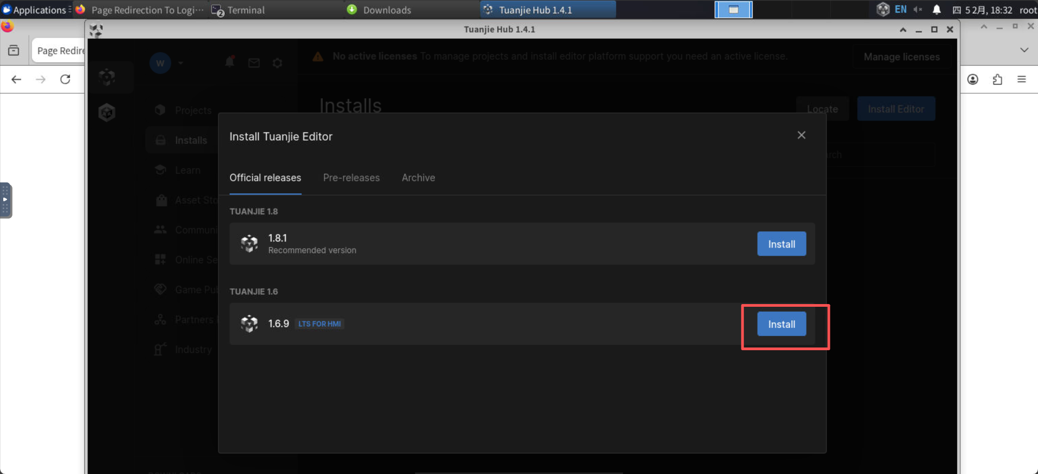The image size is (1038, 474).
Task: Click the panel clock showing 18:32
Action: pyautogui.click(x=983, y=10)
